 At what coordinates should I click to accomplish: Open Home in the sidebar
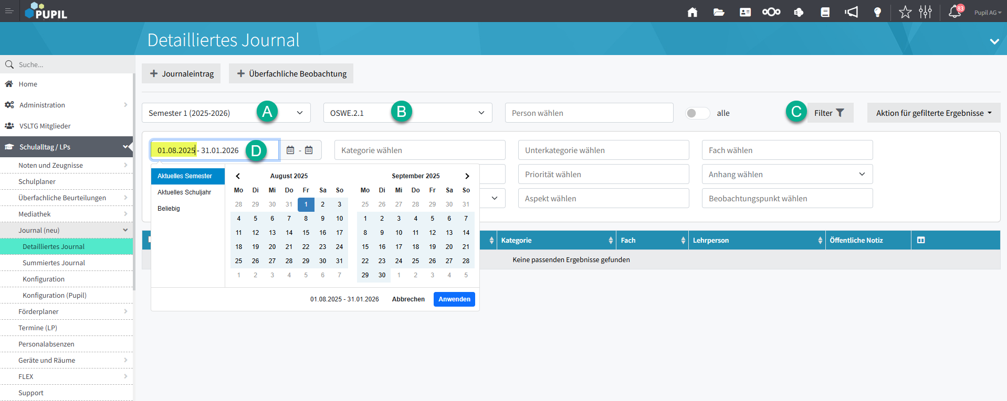pyautogui.click(x=67, y=84)
